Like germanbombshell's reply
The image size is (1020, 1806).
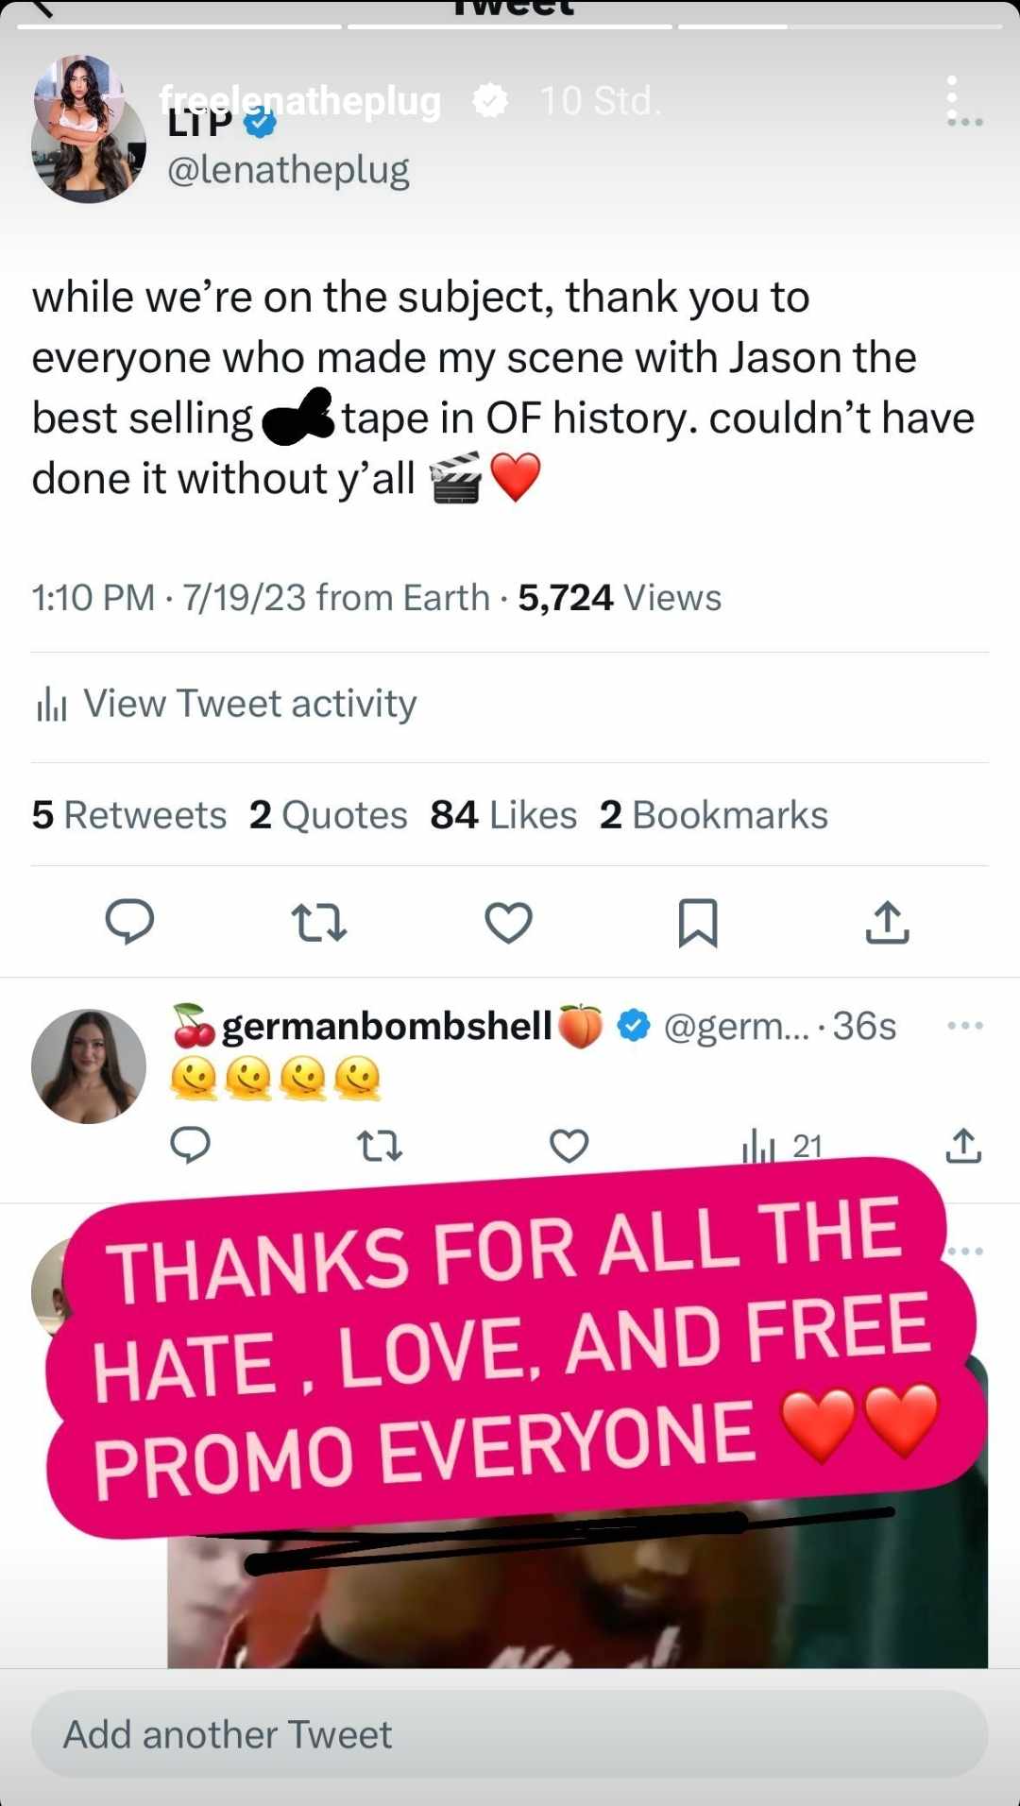click(x=569, y=1147)
